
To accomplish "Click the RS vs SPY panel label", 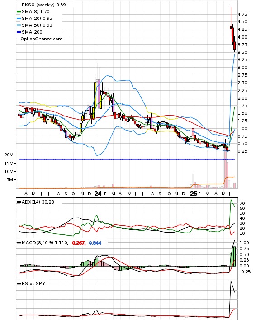I will tap(33, 283).
